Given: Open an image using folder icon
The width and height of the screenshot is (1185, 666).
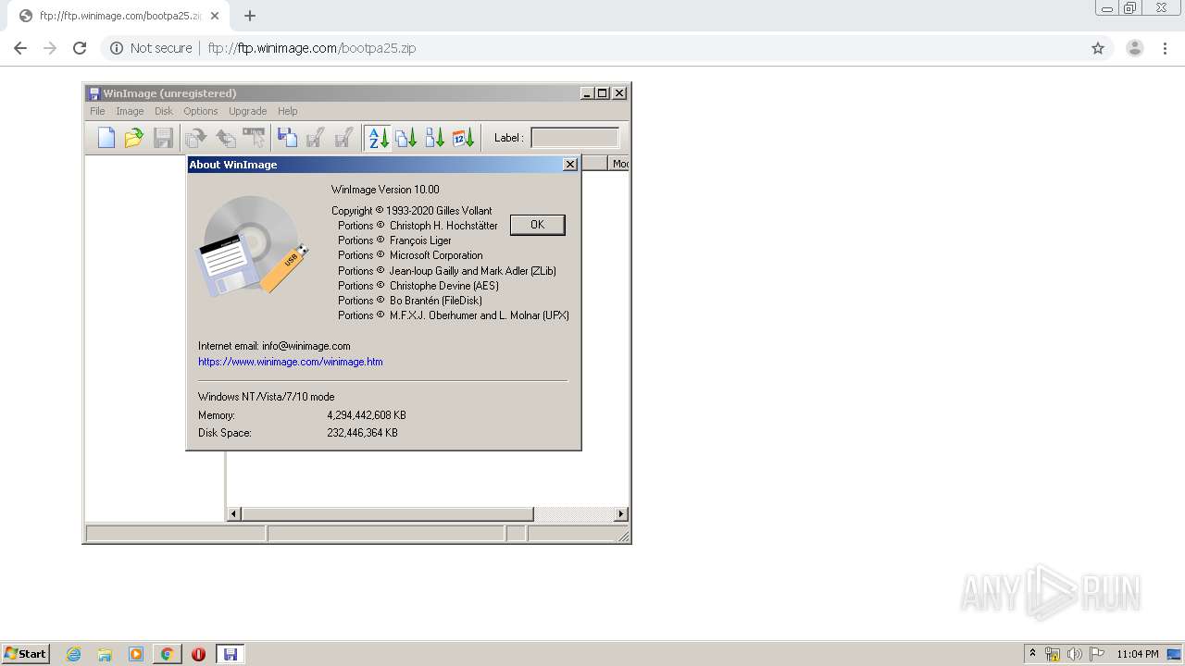Looking at the screenshot, I should pyautogui.click(x=134, y=138).
